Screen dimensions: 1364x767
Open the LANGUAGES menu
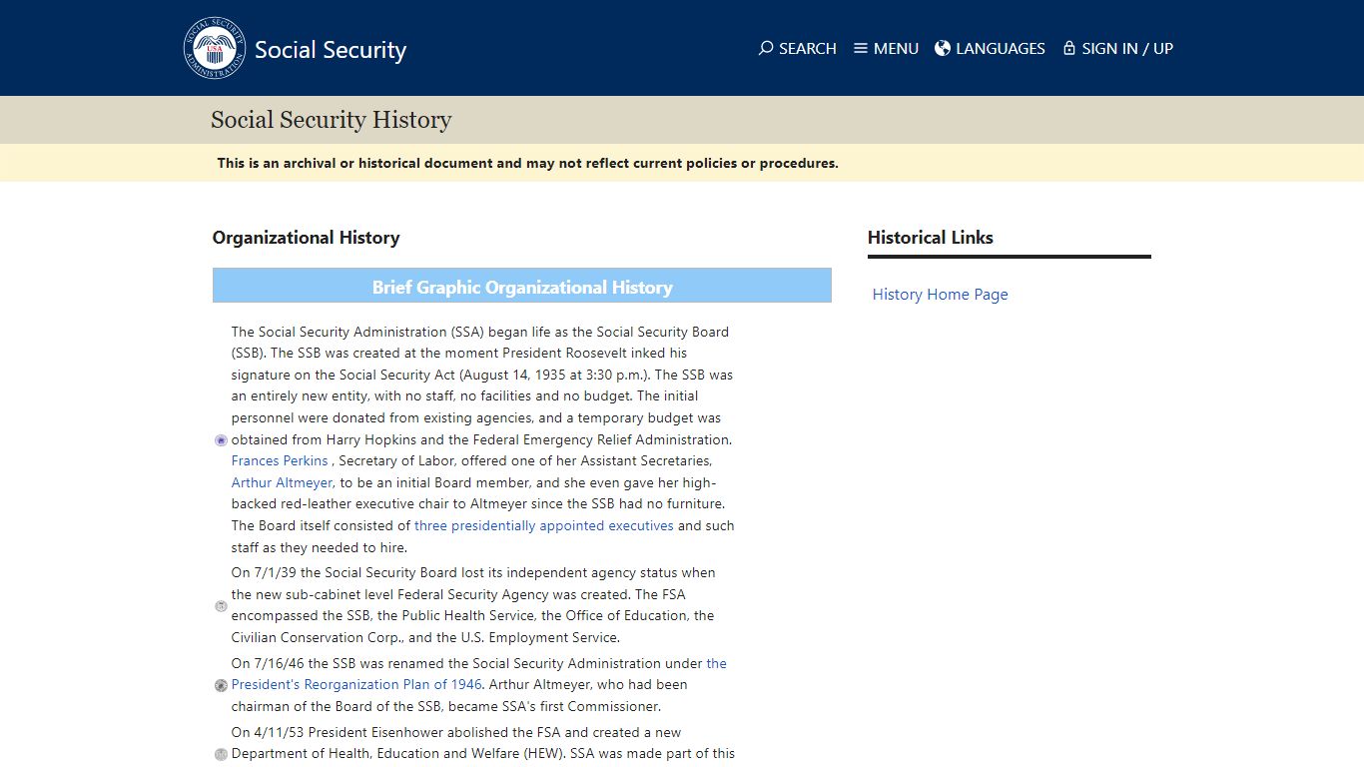(x=990, y=48)
